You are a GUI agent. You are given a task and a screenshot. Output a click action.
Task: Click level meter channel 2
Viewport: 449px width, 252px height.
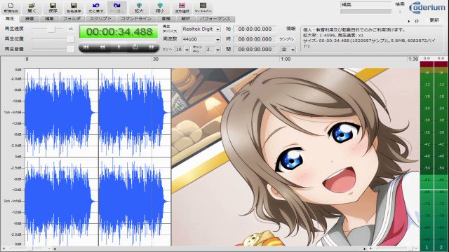[x=441, y=155]
